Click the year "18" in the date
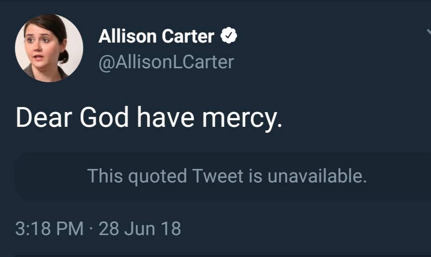This screenshot has width=431, height=257. pos(171,229)
